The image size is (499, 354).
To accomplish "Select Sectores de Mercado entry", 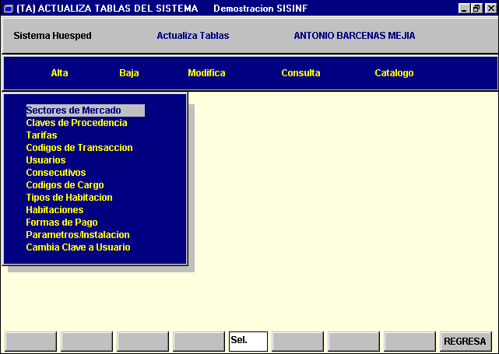I will pyautogui.click(x=73, y=110).
